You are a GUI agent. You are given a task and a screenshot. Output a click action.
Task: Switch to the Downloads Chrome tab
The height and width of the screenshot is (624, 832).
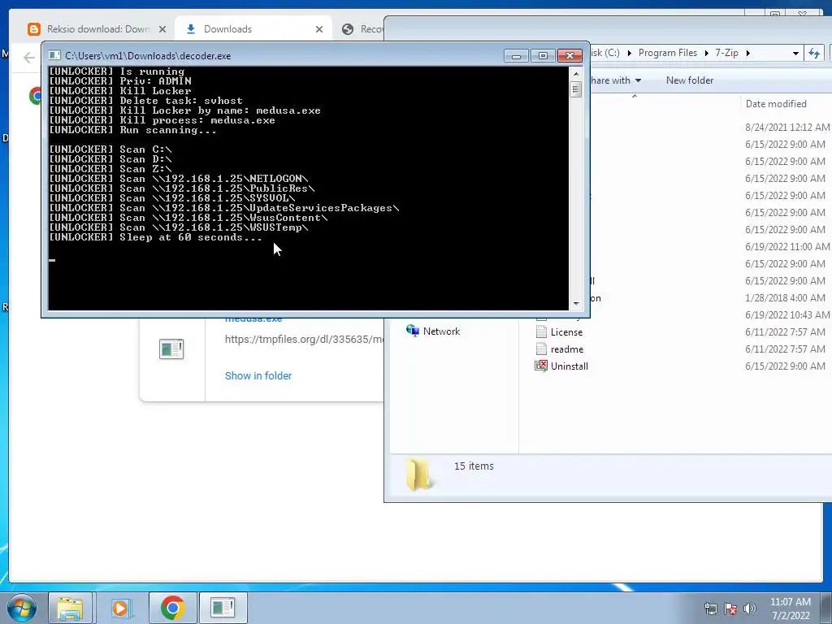point(254,29)
